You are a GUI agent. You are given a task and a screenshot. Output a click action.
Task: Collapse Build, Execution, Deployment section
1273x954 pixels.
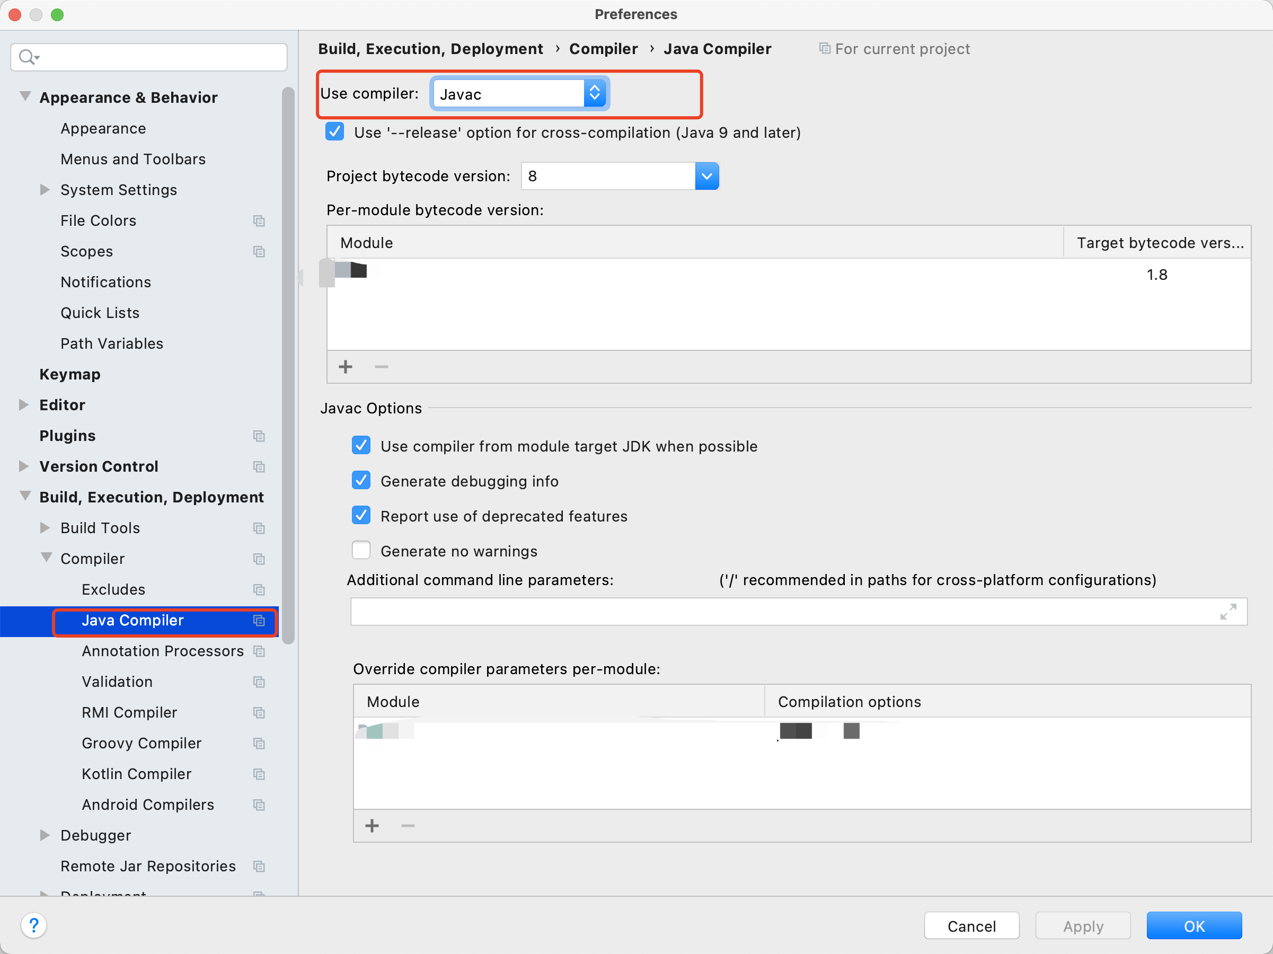coord(25,496)
